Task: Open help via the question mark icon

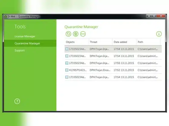Action: click(x=17, y=101)
